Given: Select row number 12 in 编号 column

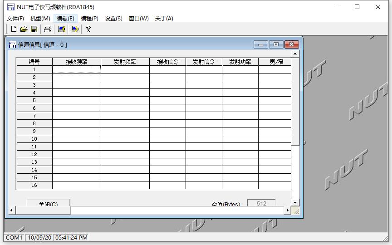Looking at the screenshot, I should pyautogui.click(x=34, y=155).
